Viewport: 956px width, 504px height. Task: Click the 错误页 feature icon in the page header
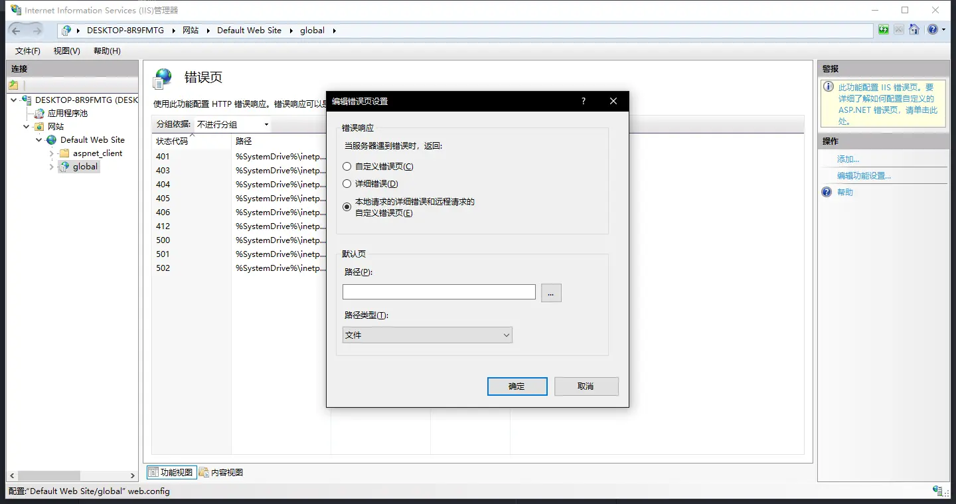coord(163,78)
